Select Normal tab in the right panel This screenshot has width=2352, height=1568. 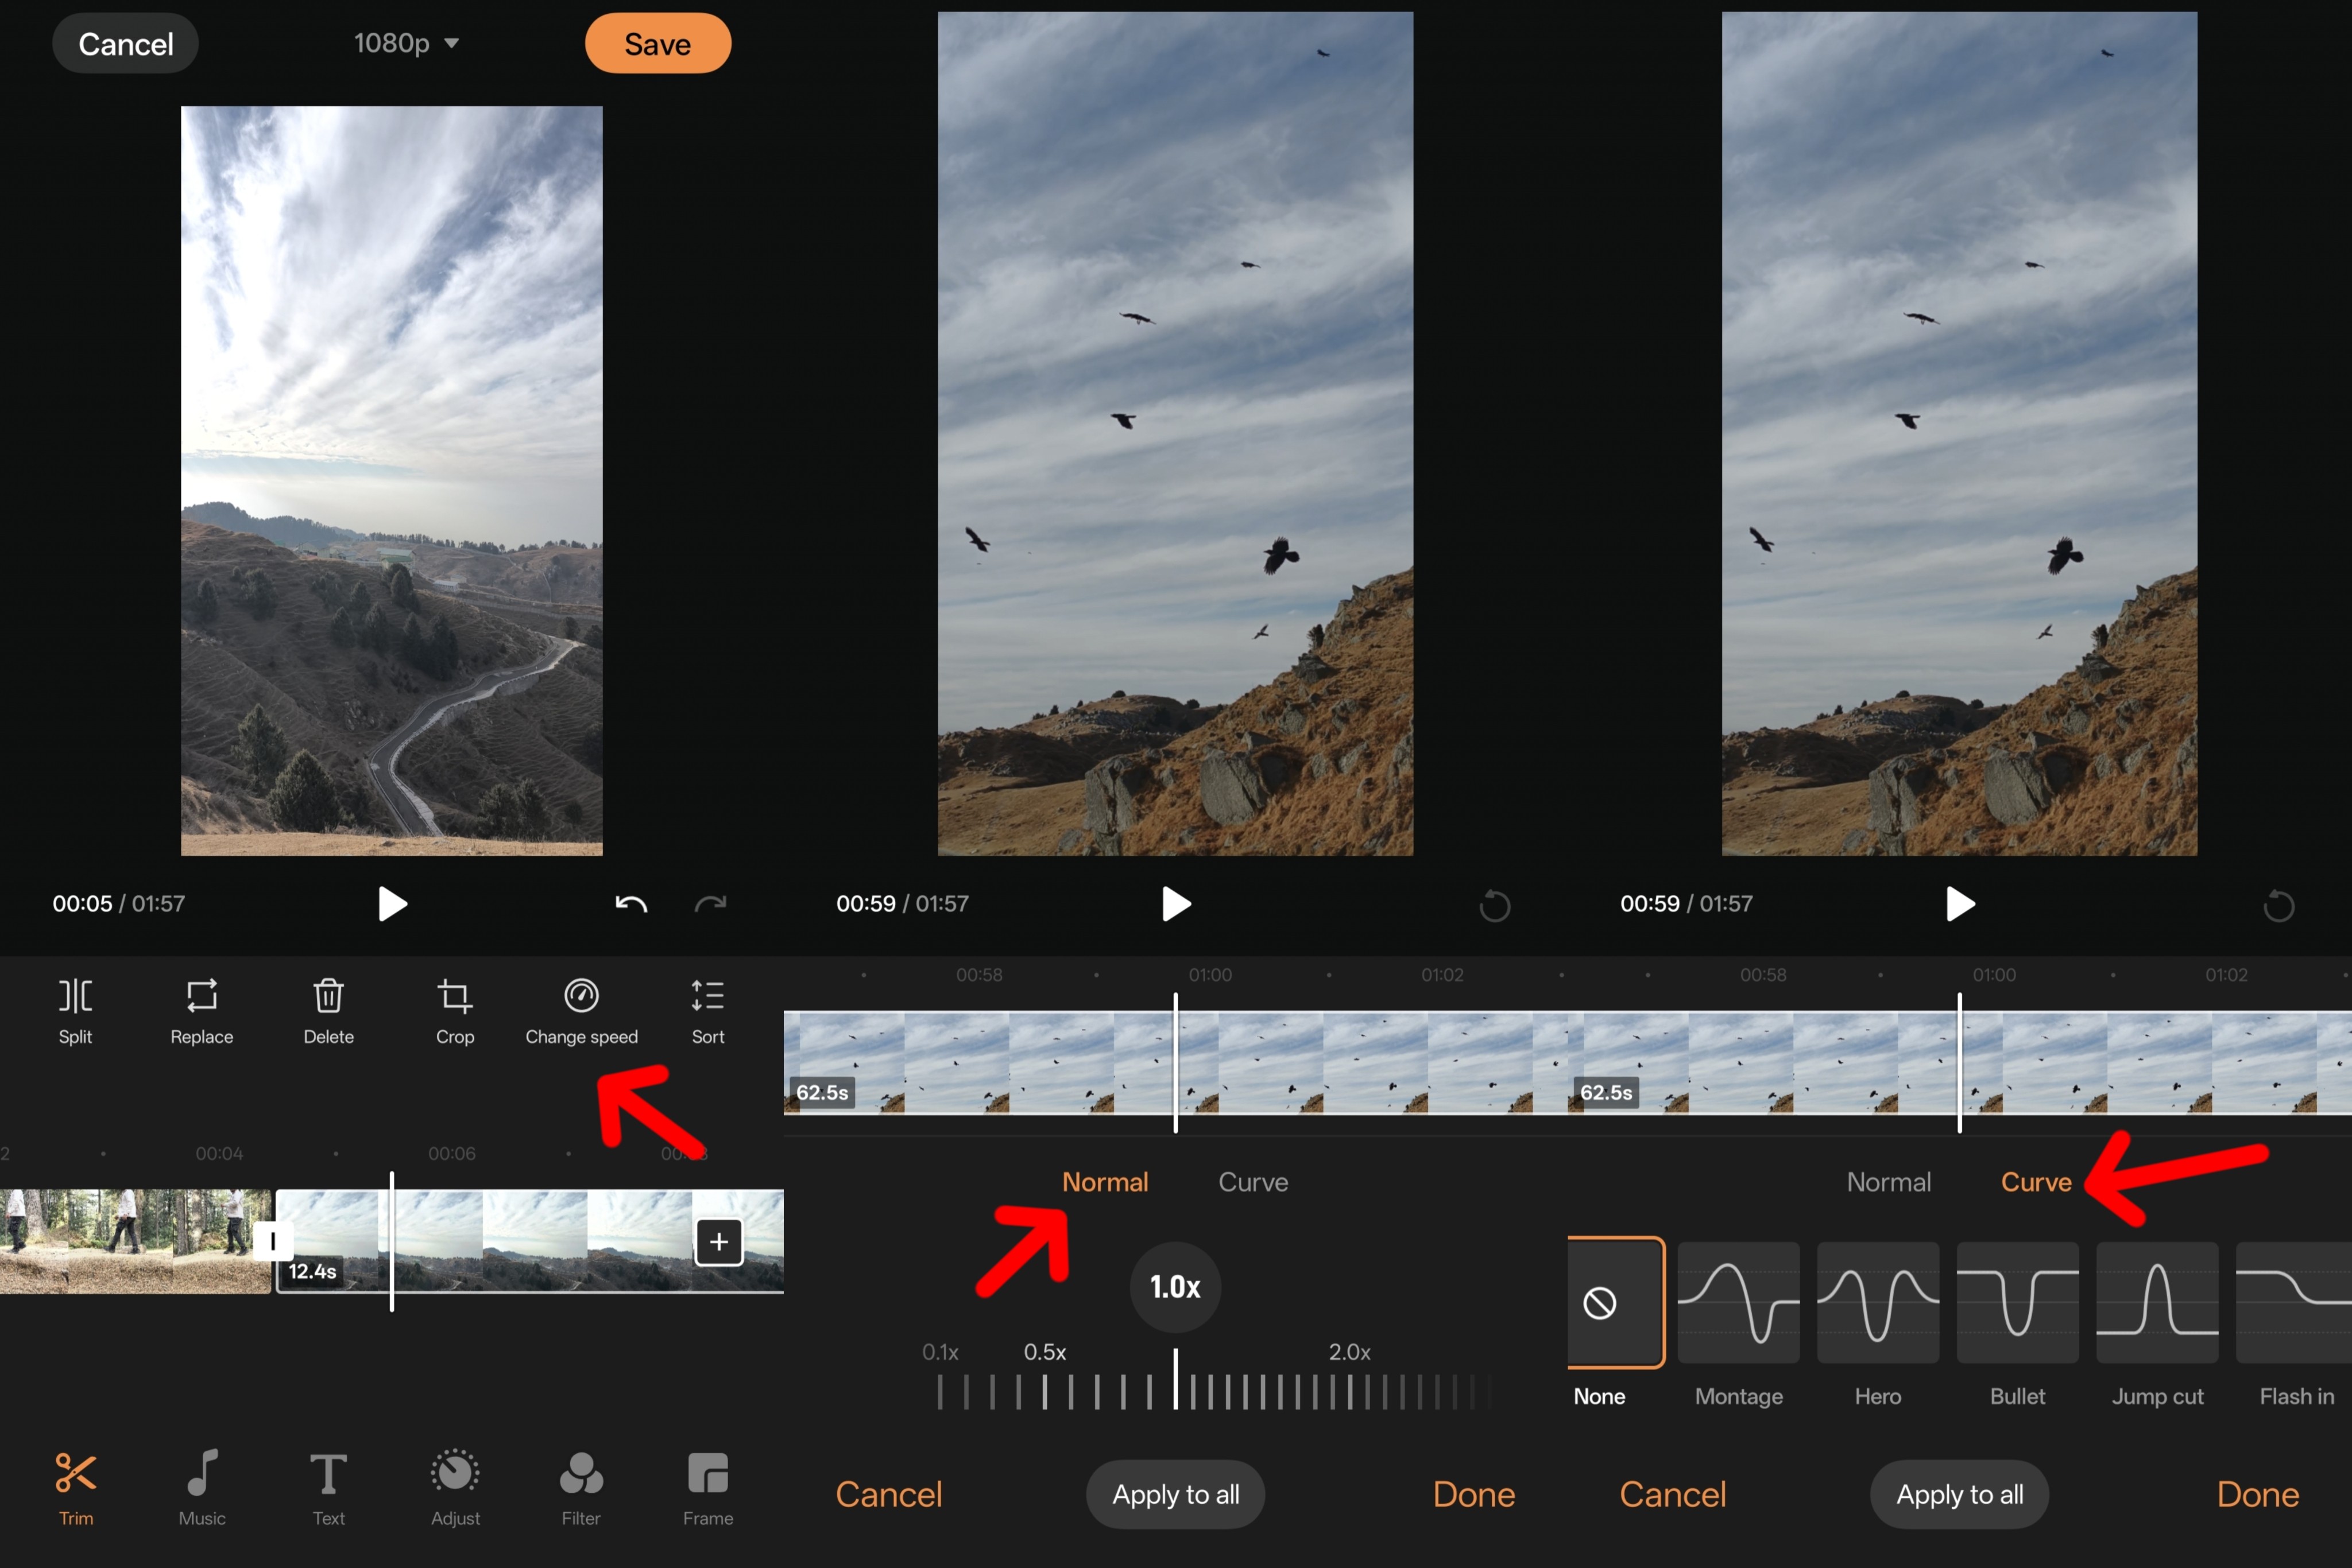point(1888,1182)
